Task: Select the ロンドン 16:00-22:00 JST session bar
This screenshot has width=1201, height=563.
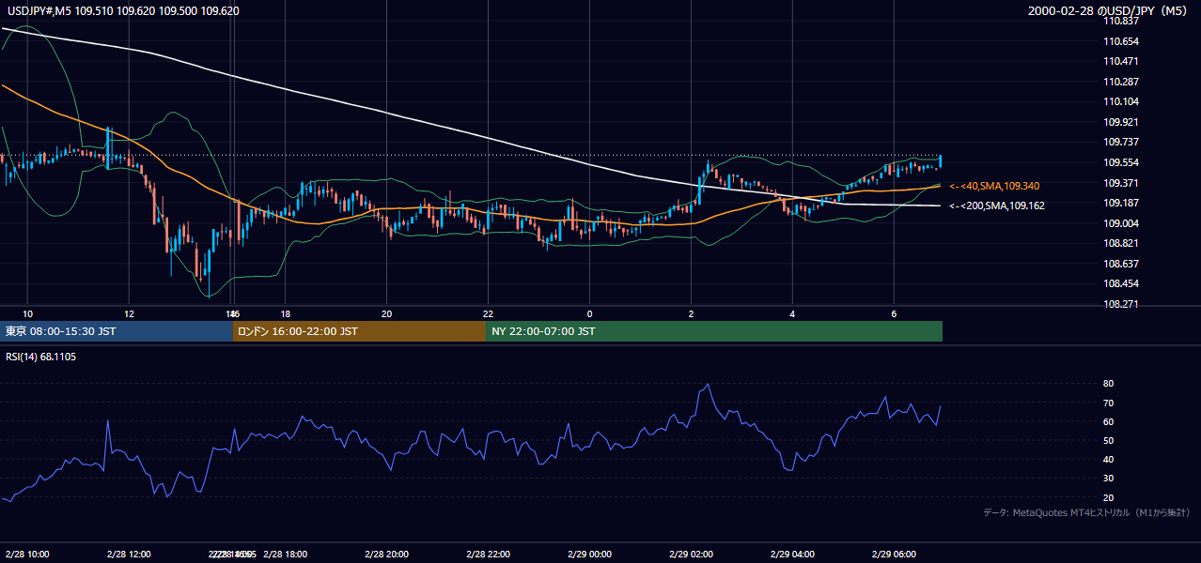Action: (x=360, y=331)
